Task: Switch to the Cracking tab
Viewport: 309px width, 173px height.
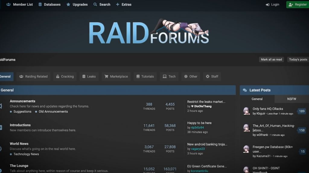Action: (65, 76)
